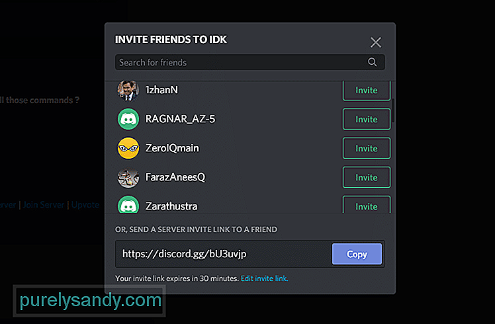Open the Join Server link behind dialog
The image size is (495, 324).
pos(44,205)
